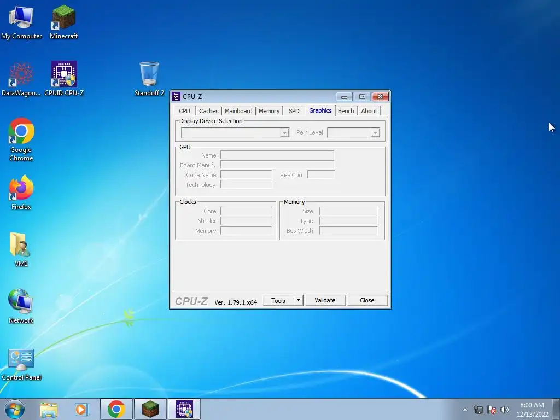Screen dimensions: 560x420
Task: Open the Tools dropdown arrow
Action: tap(298, 300)
